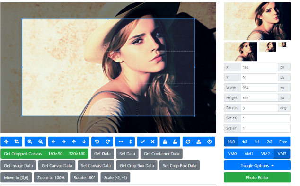Screen dimensions: 300x186
Task: Click Set Canvas Data button
Action: click(96, 166)
